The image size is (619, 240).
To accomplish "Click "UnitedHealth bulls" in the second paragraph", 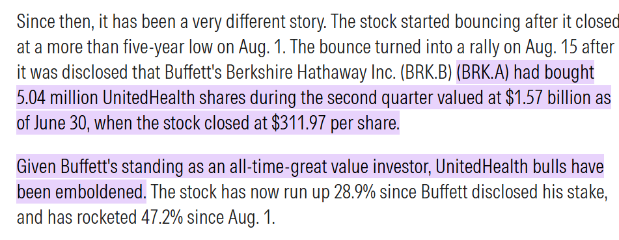I will click(x=499, y=167).
